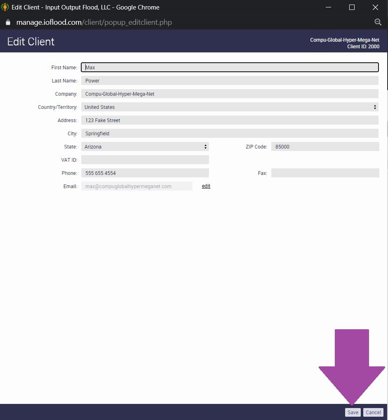
Task: Click the 'City:' label
Action: pos(72,133)
